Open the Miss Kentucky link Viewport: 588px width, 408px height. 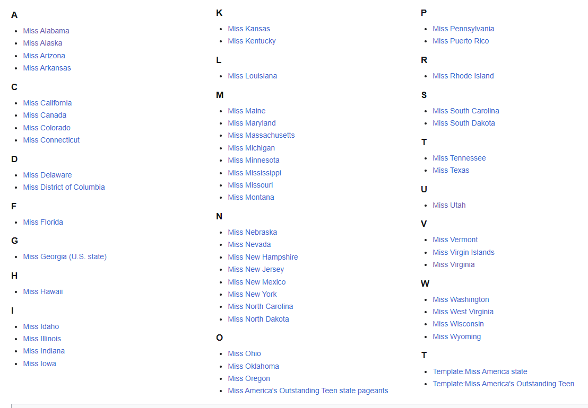tap(252, 41)
